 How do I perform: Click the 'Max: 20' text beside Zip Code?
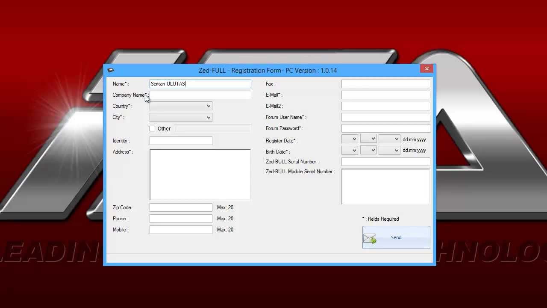225,207
